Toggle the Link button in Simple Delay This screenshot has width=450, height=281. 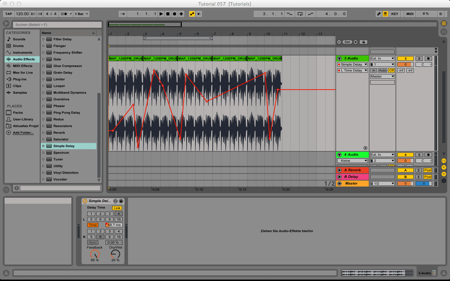pos(117,208)
